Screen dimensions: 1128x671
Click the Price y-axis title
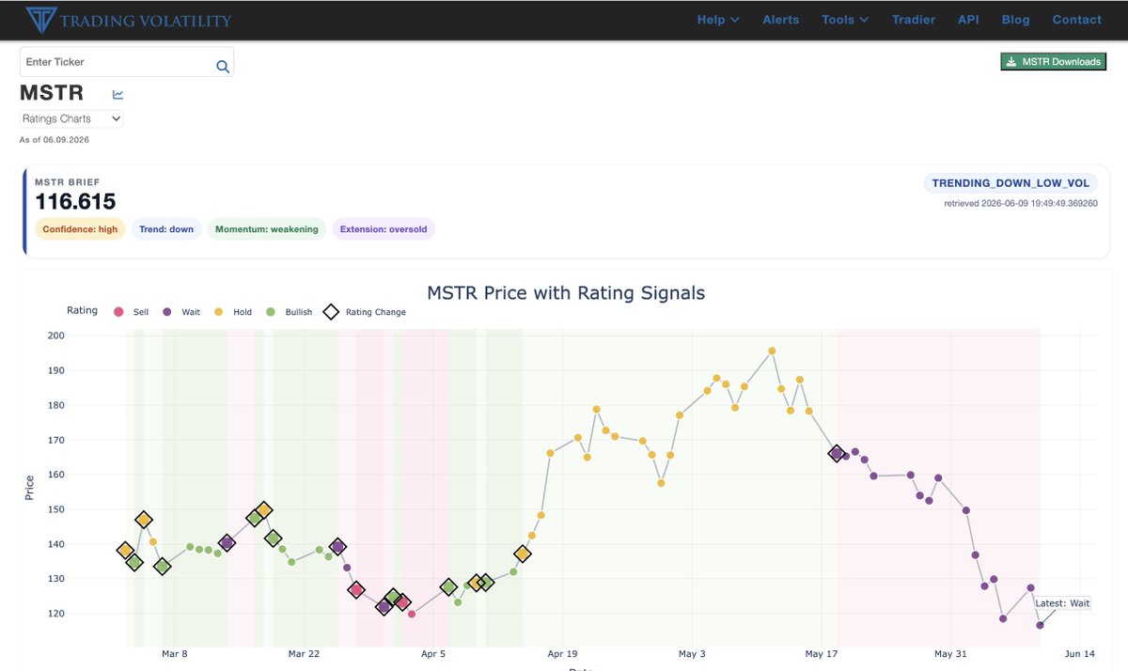(x=28, y=487)
